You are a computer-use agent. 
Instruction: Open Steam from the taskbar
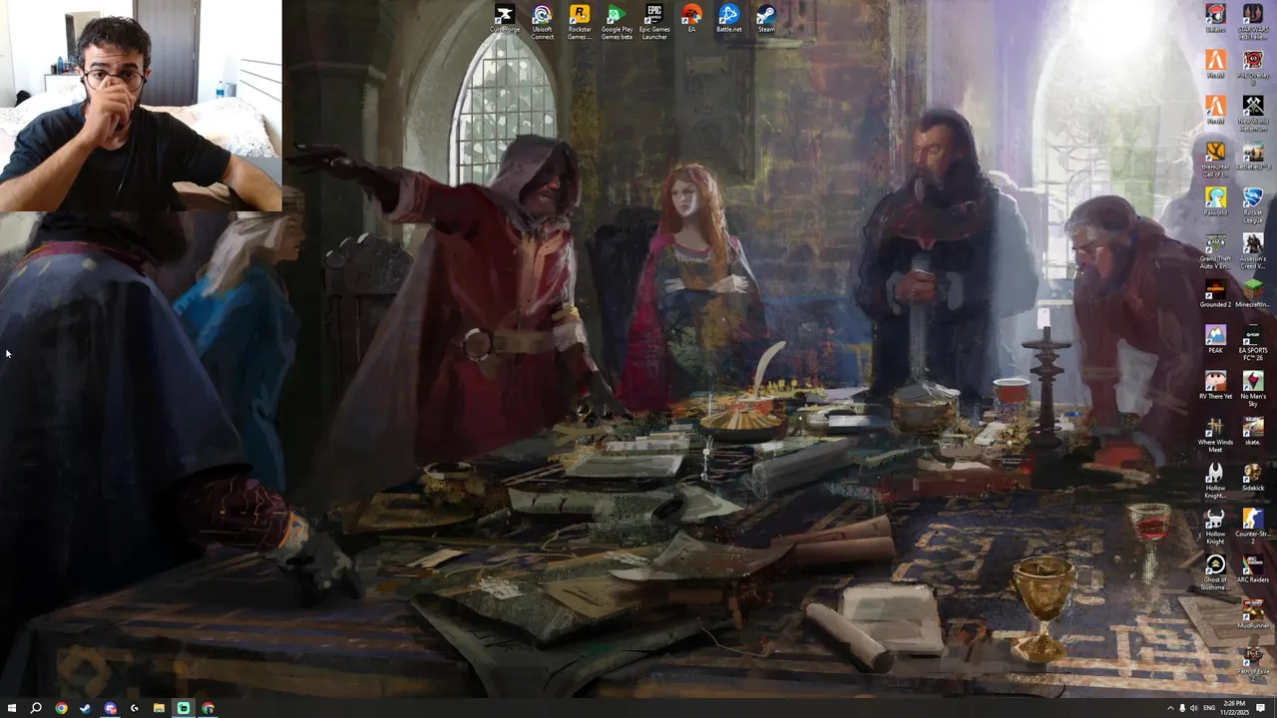pyautogui.click(x=85, y=708)
